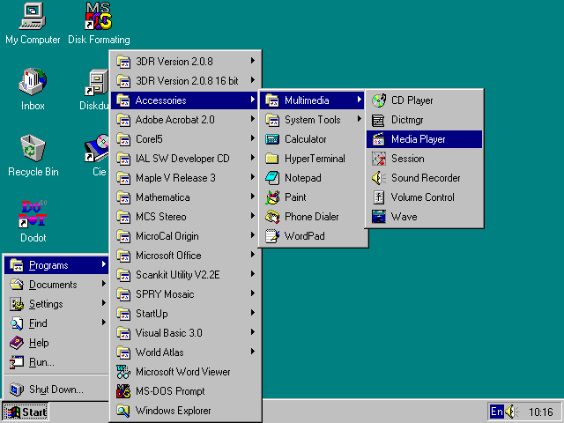
Task: Open Run dialog from Start menu
Action: (x=41, y=362)
